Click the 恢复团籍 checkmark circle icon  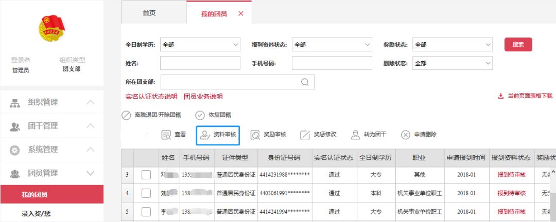click(200, 116)
